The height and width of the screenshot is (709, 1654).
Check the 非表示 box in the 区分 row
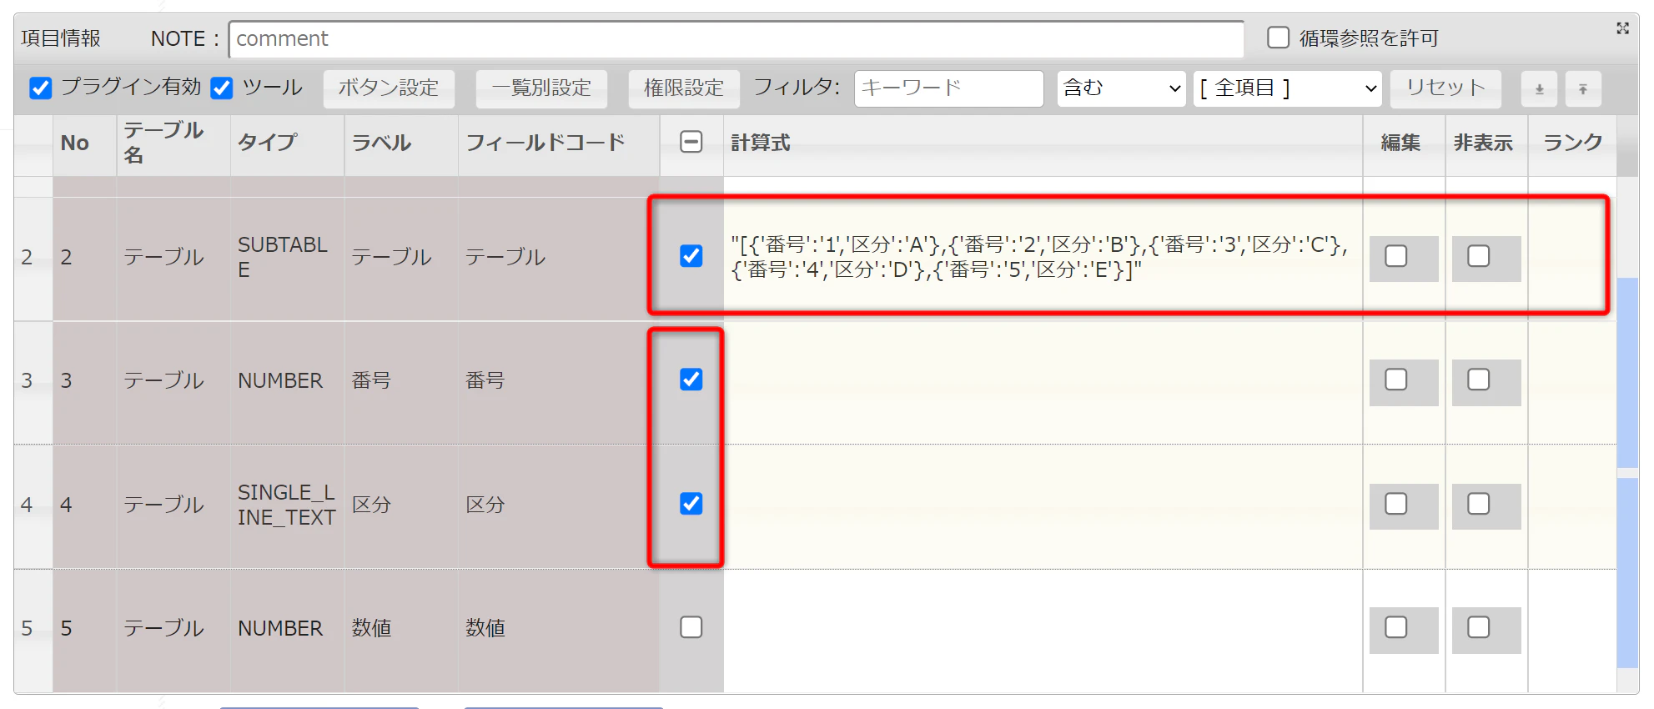tap(1479, 504)
